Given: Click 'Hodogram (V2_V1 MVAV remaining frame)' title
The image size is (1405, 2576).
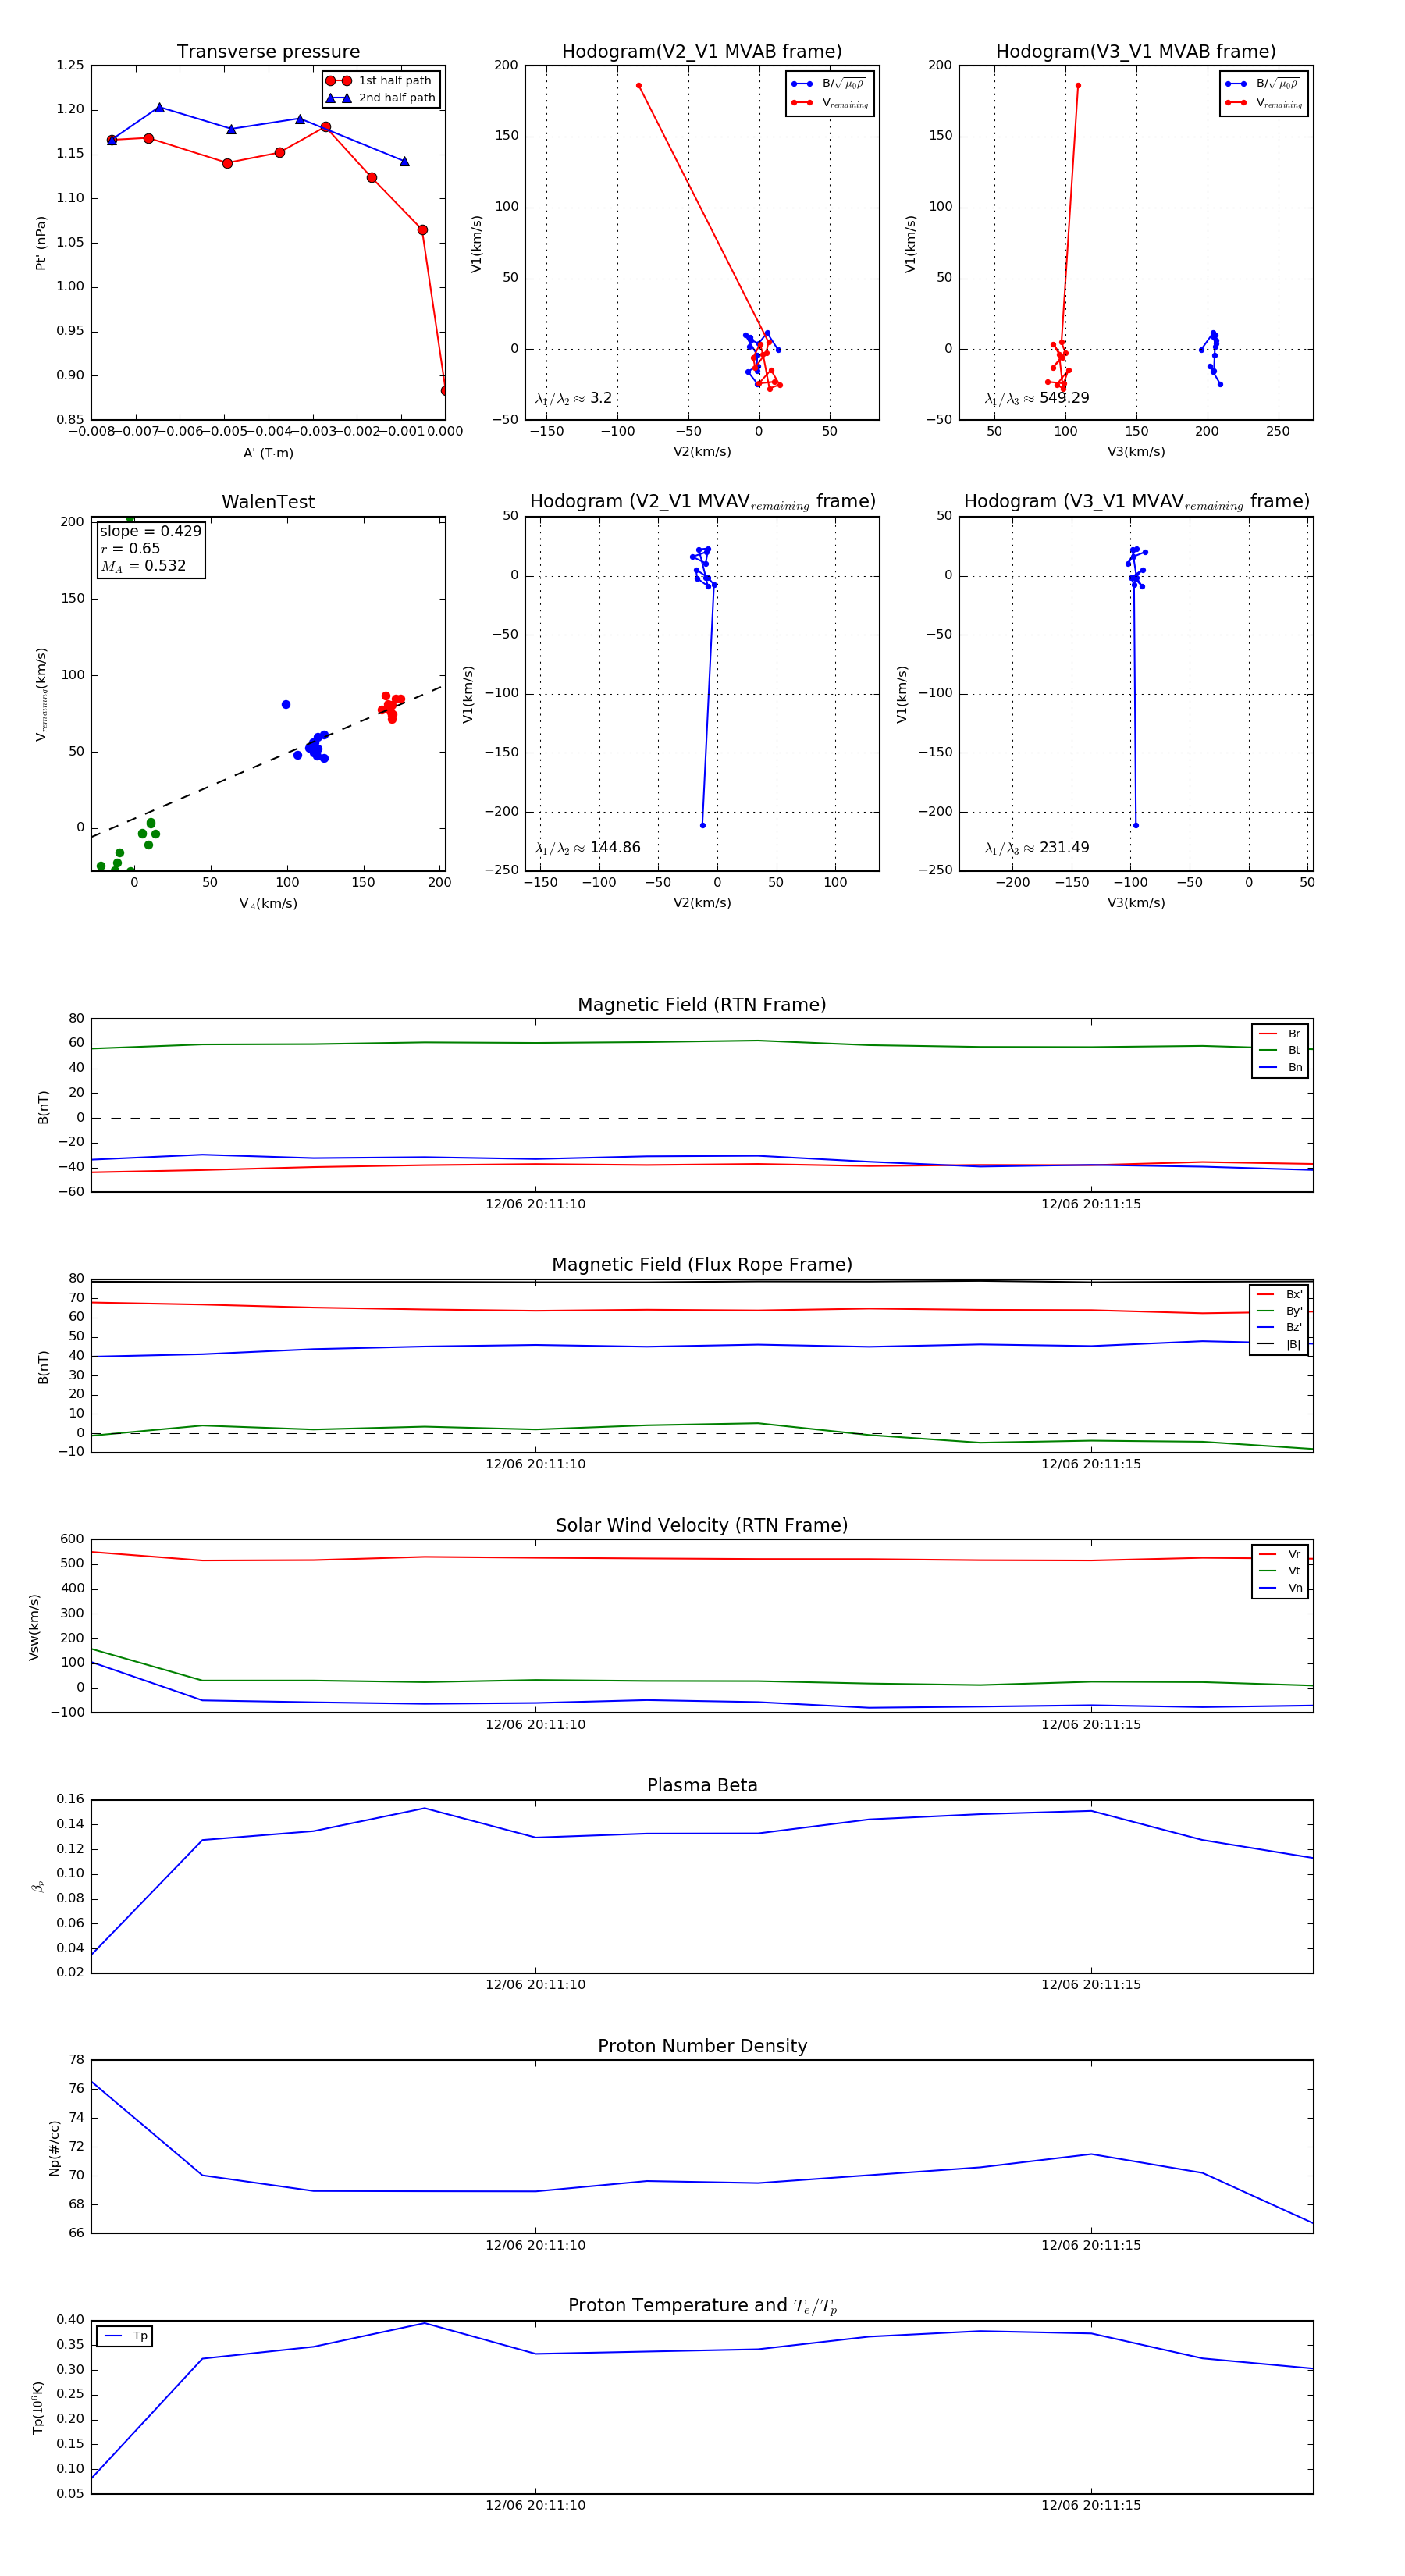Looking at the screenshot, I should [702, 502].
